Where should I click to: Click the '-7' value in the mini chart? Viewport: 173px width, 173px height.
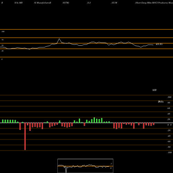click(111, 164)
